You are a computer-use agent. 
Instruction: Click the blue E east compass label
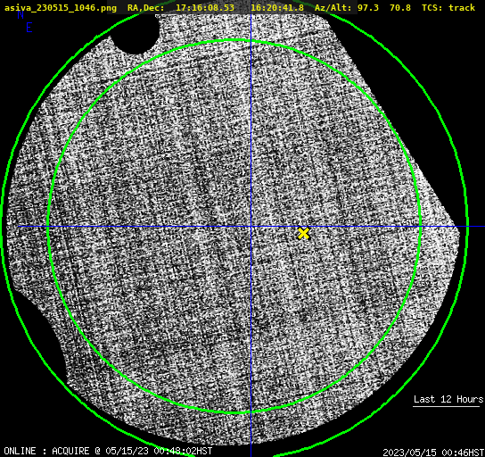click(29, 28)
